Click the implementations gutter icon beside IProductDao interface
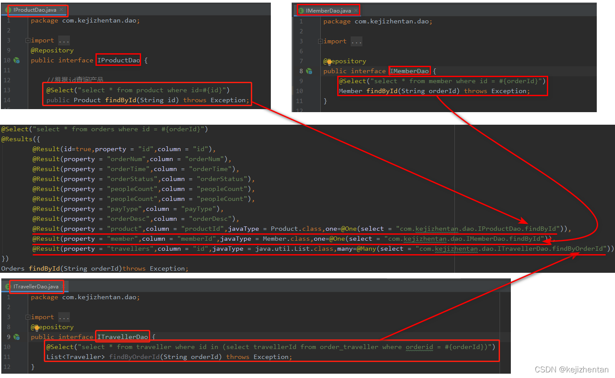The height and width of the screenshot is (378, 615). (16, 60)
